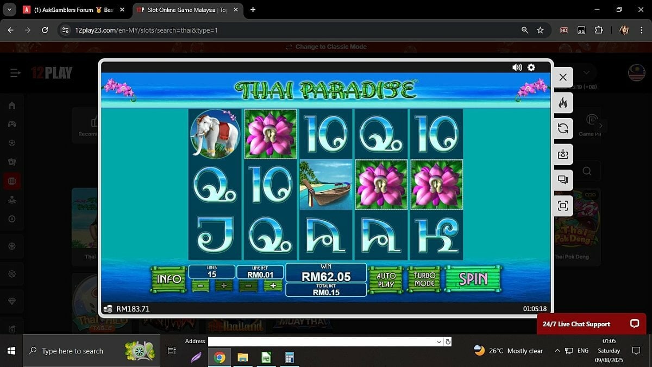The height and width of the screenshot is (367, 652).
Task: Select the Slot Online Game Malaysia tab
Action: pos(187,10)
